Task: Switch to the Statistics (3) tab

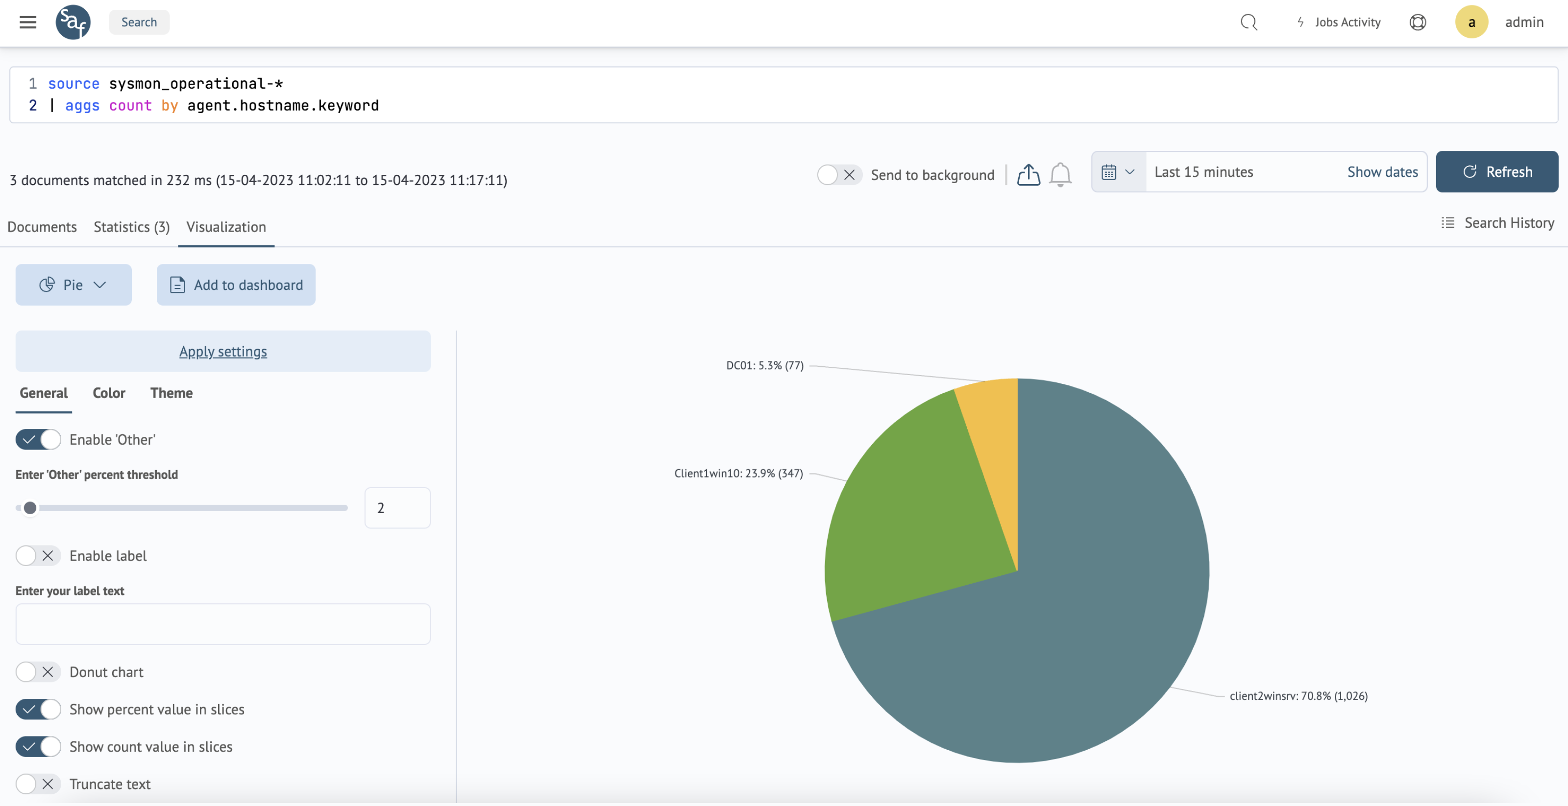Action: coord(131,227)
